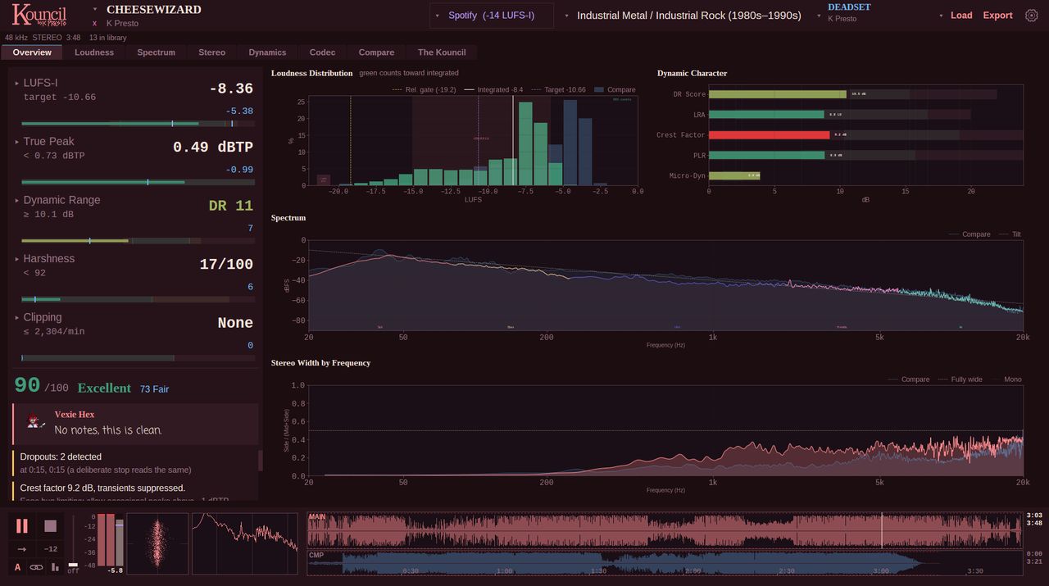Click the volume fader handle above 'off'
This screenshot has width=1049, height=586.
(74, 565)
